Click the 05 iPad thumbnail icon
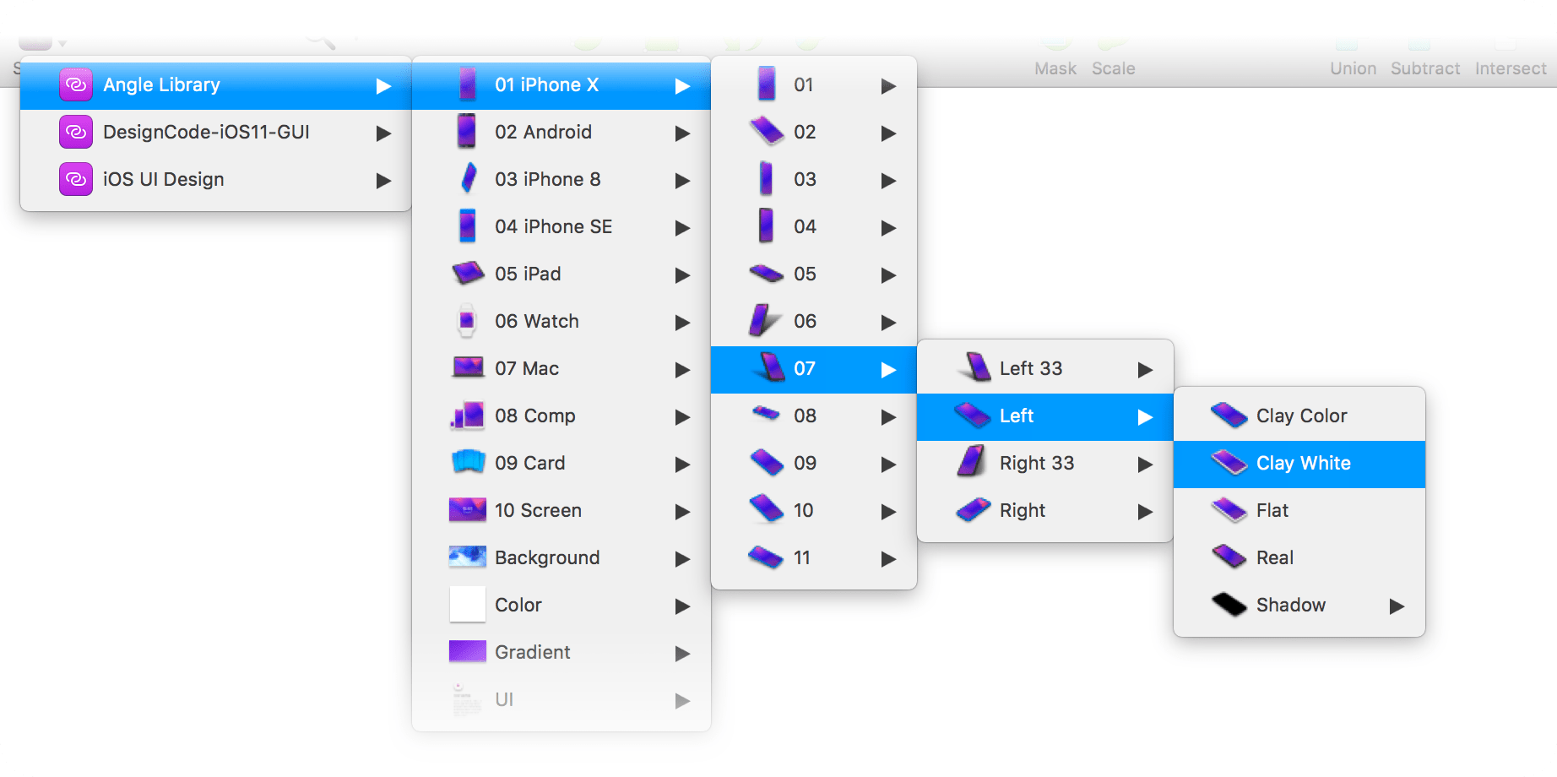This screenshot has width=1557, height=777. [x=468, y=274]
